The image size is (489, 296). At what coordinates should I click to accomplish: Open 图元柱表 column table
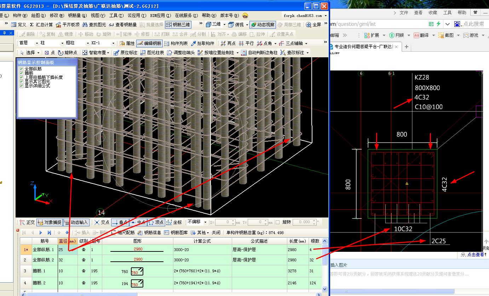pyautogui.click(x=152, y=52)
